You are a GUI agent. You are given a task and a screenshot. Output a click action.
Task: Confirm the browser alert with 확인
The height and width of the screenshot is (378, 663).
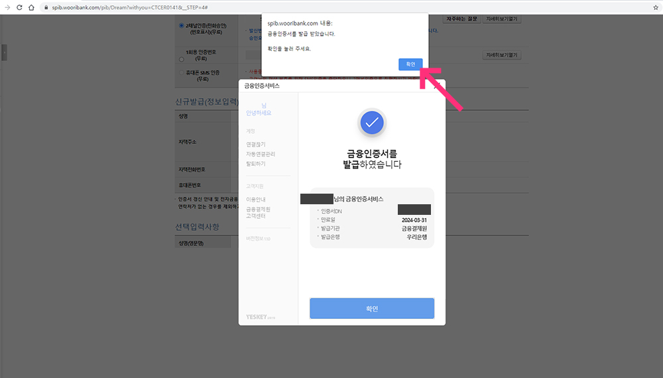410,64
